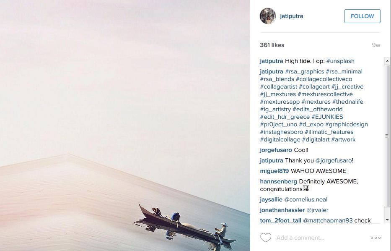Open jatiputra username in header

(292, 16)
